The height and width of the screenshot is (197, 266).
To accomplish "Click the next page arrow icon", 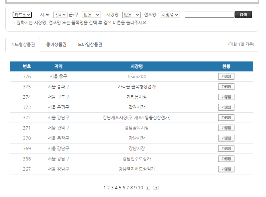I will (148, 188).
